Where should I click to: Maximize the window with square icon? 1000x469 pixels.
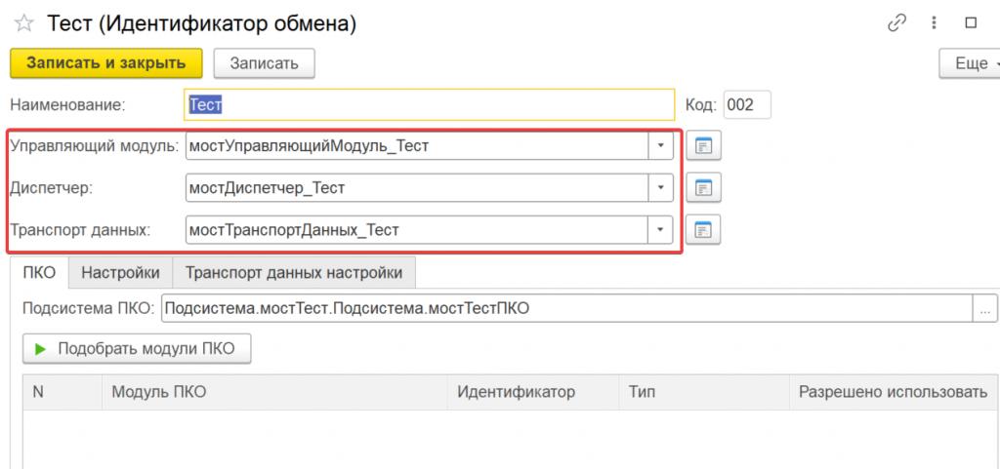tap(971, 22)
